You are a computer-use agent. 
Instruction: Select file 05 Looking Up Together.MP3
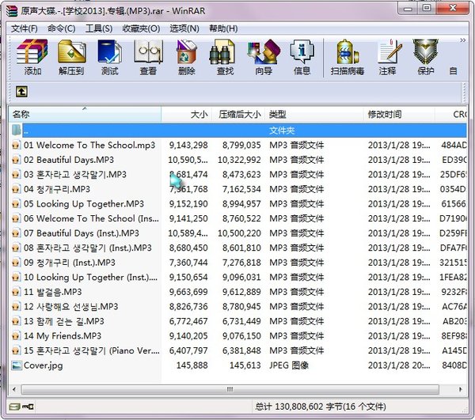84,204
